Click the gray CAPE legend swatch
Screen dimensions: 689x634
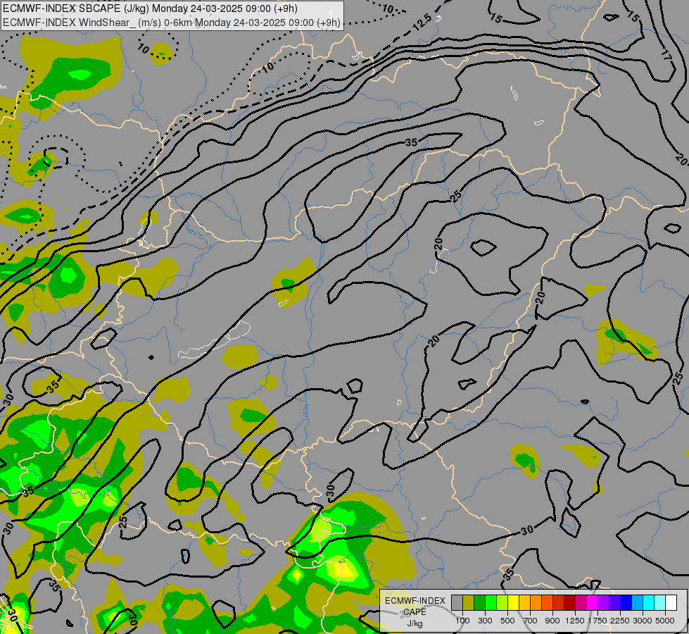pyautogui.click(x=457, y=602)
